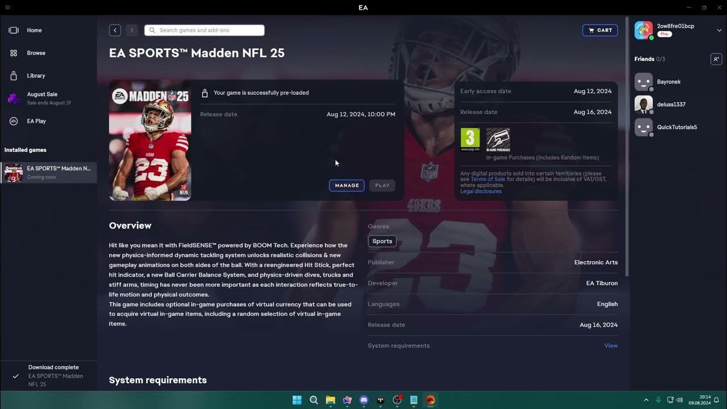The width and height of the screenshot is (727, 409).
Task: Click the Friends 0/3 label
Action: (x=650, y=59)
